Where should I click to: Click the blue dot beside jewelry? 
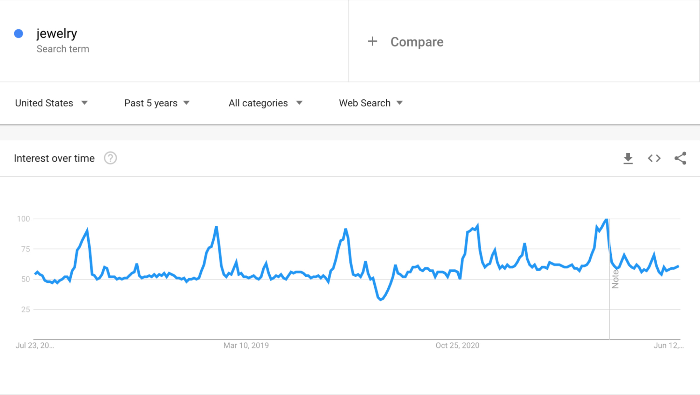tap(19, 34)
